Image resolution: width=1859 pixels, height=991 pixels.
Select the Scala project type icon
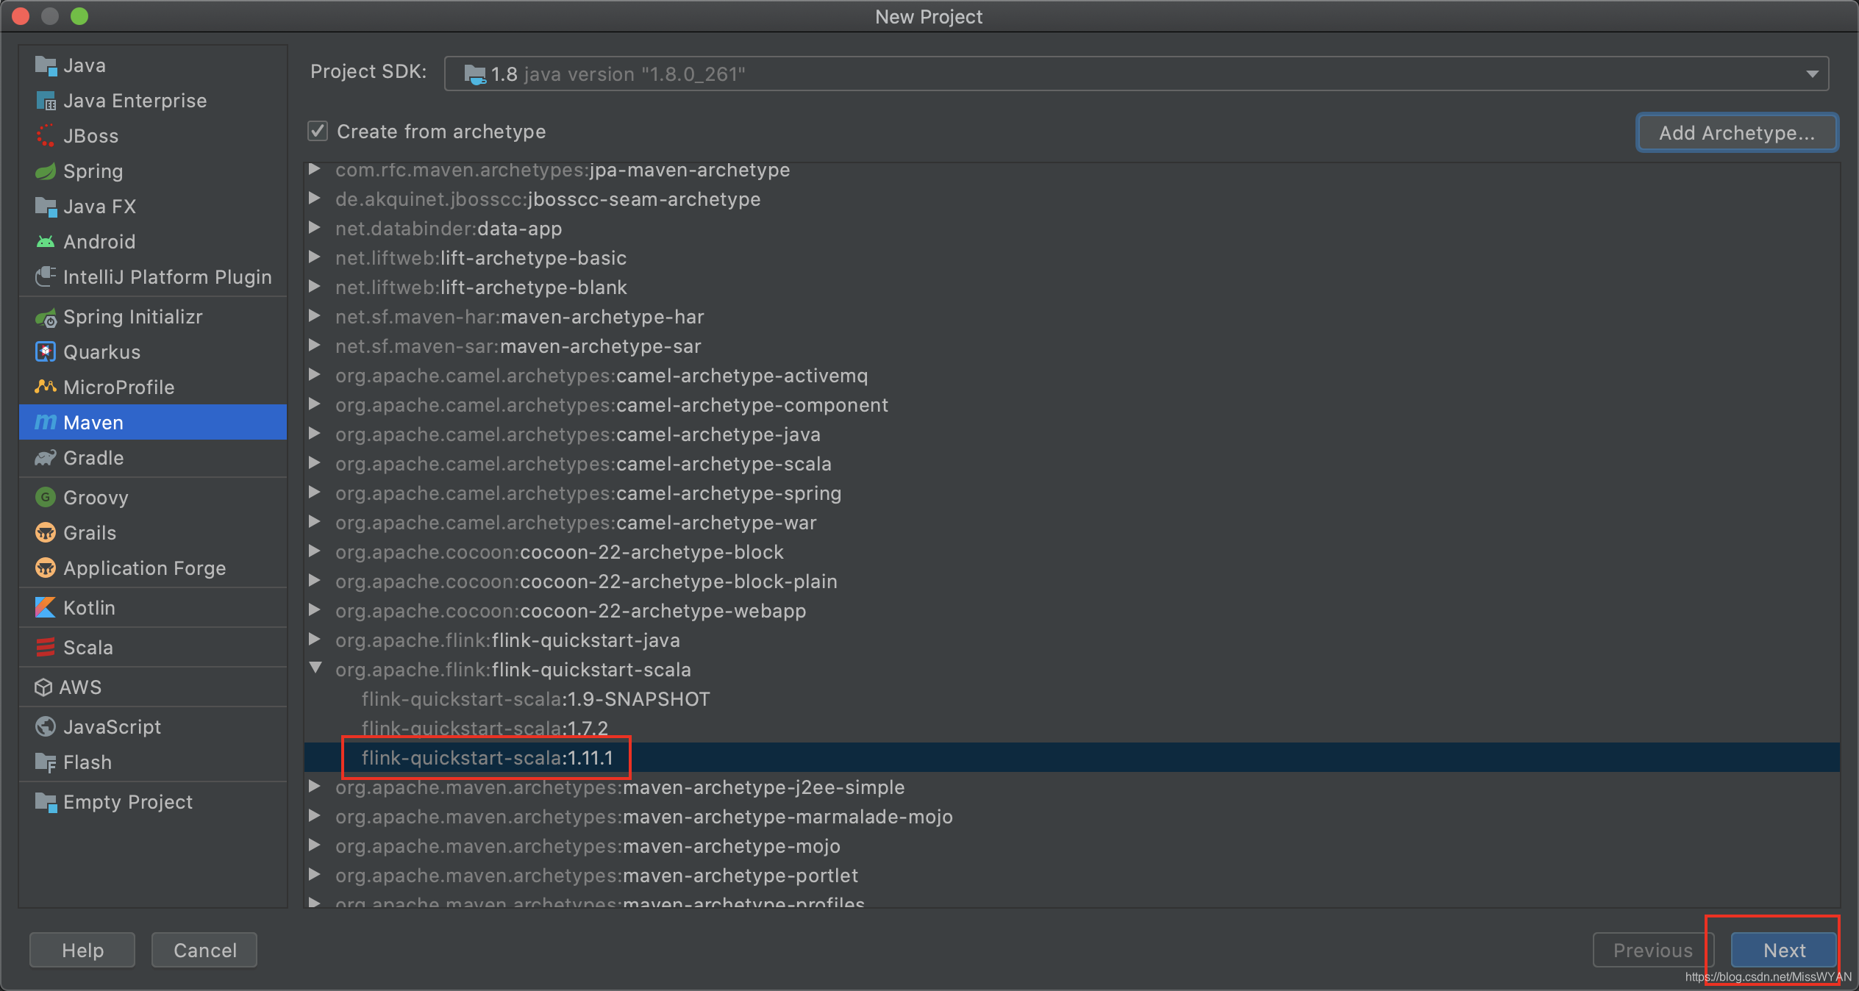coord(47,647)
